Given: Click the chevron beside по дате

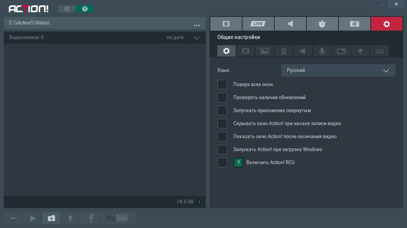Looking at the screenshot, I should pyautogui.click(x=197, y=38).
